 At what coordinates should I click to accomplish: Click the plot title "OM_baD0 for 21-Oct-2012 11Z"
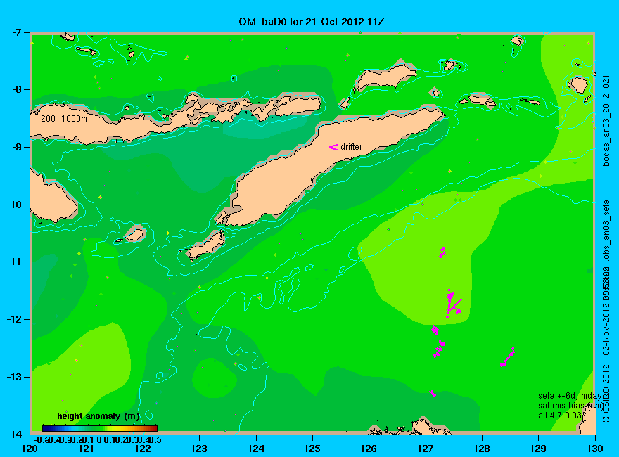[311, 22]
